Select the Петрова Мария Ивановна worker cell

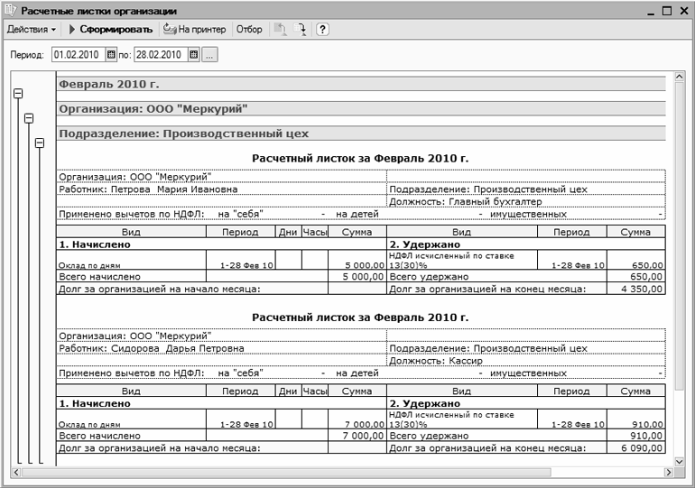click(x=148, y=189)
